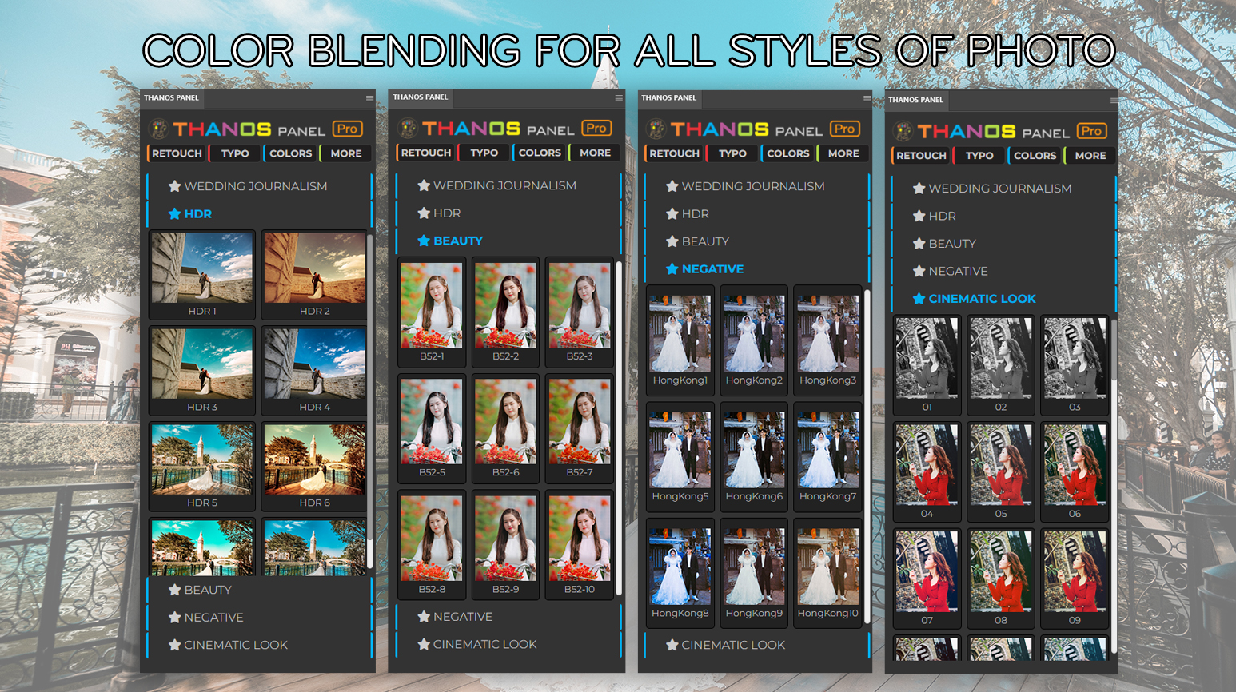Expand BEAUTY section below the HDR thumbnails
The height and width of the screenshot is (692, 1236).
click(x=260, y=590)
